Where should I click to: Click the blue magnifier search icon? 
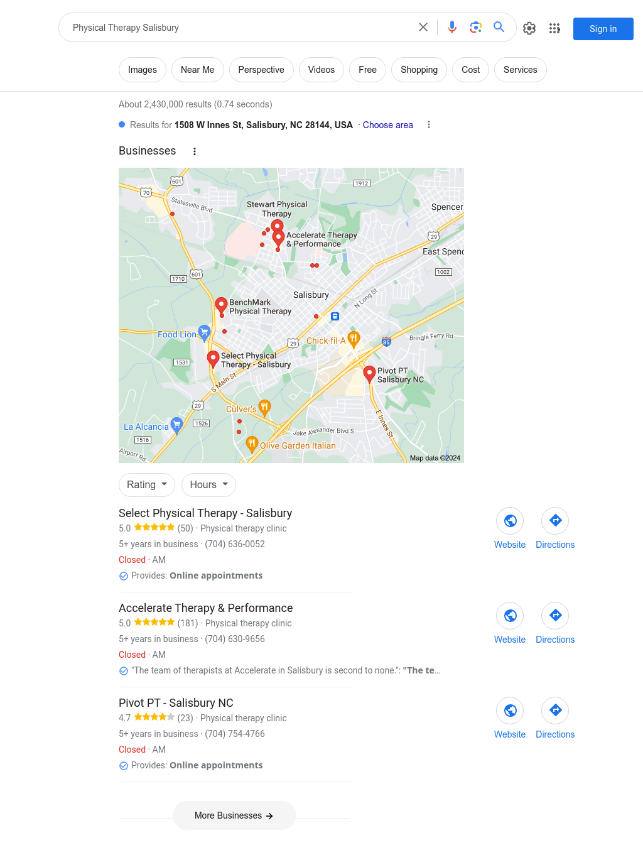[x=499, y=27]
